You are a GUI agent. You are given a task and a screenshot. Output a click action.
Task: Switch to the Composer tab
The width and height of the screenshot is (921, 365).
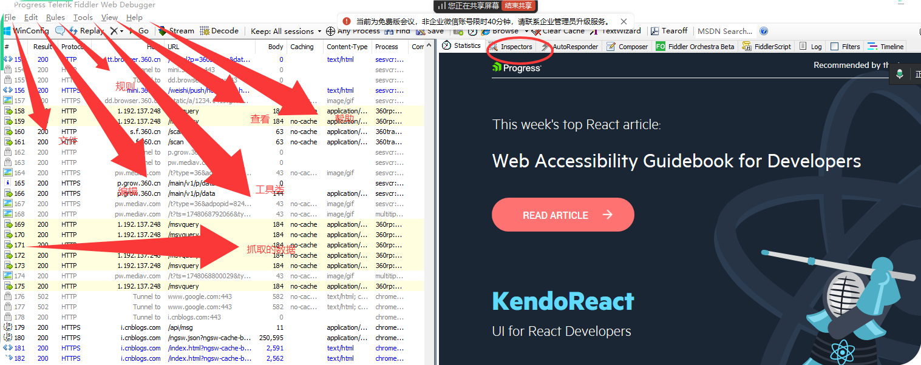coord(628,47)
